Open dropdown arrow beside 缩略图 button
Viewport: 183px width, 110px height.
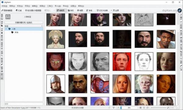click(66, 10)
